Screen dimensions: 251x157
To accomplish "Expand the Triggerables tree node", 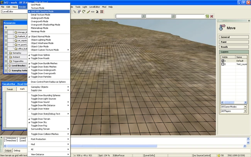I will pos(6,61).
